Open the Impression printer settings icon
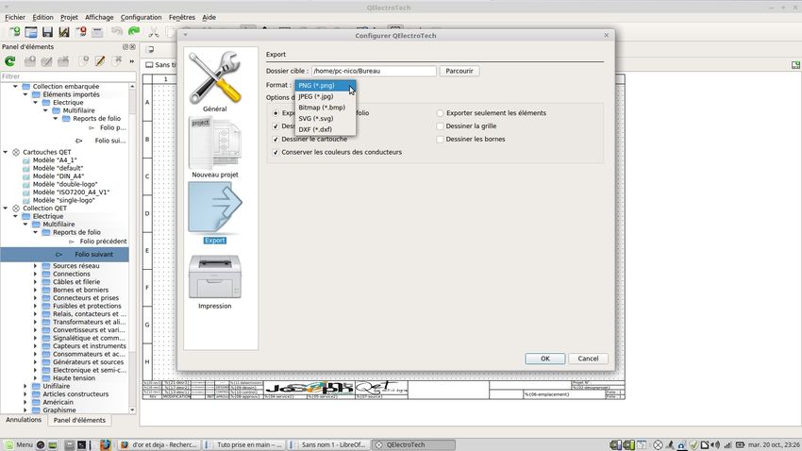This screenshot has width=802, height=451. (x=214, y=278)
